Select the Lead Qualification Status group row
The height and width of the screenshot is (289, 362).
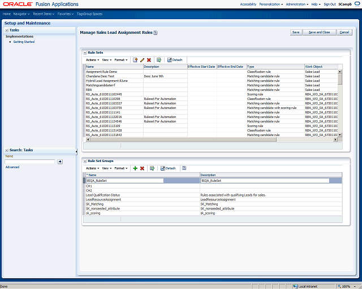(x=214, y=195)
